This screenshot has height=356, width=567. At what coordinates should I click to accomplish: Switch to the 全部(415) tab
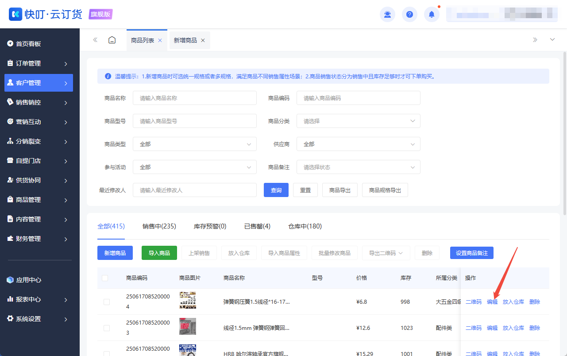click(111, 226)
